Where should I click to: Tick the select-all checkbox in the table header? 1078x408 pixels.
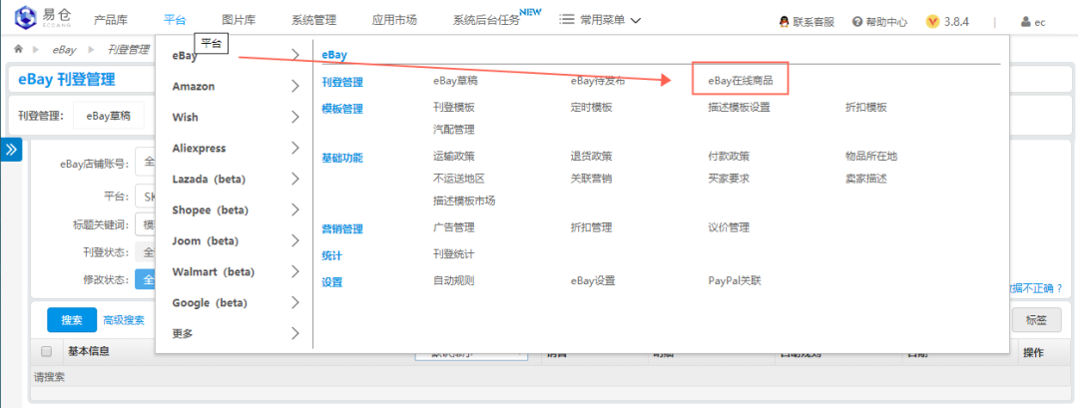(x=47, y=352)
